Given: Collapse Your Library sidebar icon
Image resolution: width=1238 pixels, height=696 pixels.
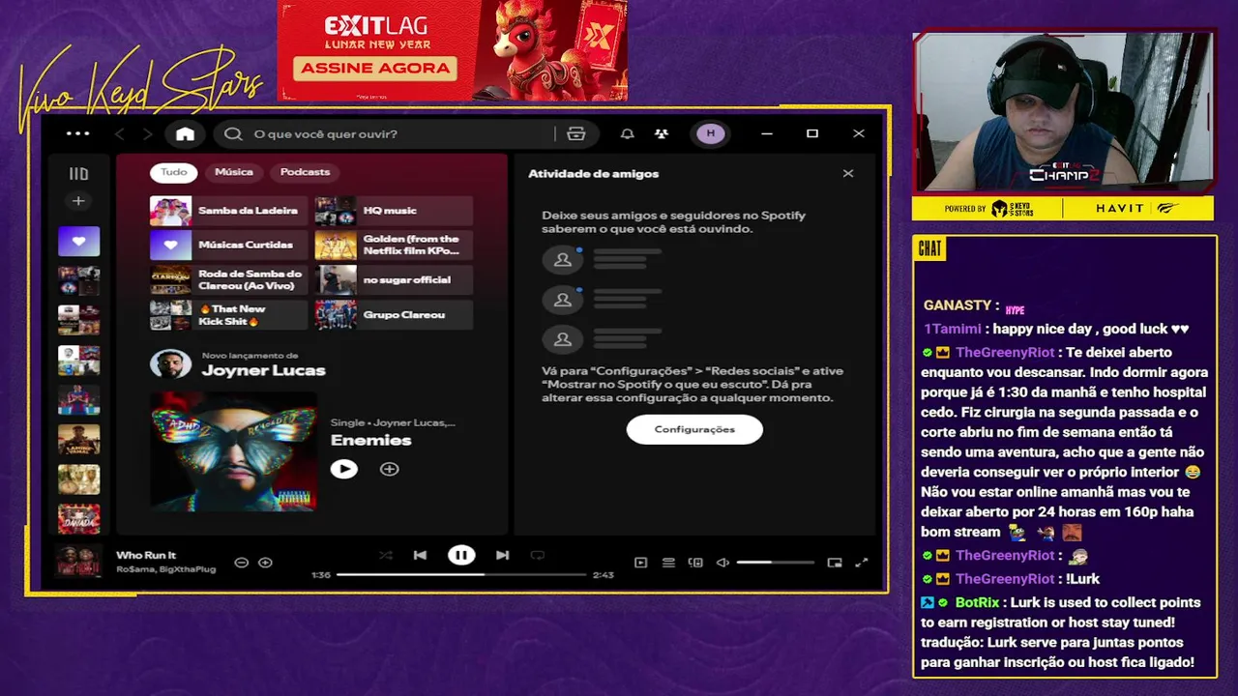Looking at the screenshot, I should [x=78, y=174].
